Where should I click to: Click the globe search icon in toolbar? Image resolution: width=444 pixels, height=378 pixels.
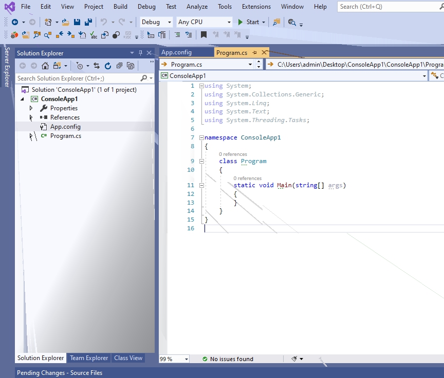click(x=292, y=22)
